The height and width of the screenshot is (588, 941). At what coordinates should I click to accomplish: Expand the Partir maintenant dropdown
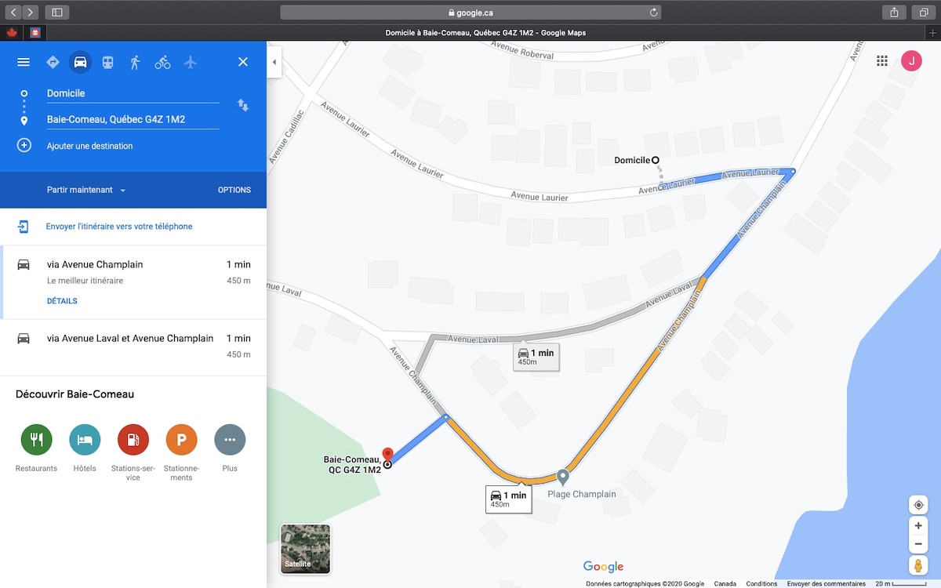pyautogui.click(x=86, y=190)
